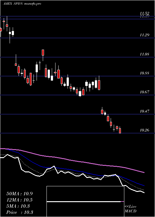Click the 10.67 price level label
This screenshot has width=155, height=217.
tap(144, 92)
